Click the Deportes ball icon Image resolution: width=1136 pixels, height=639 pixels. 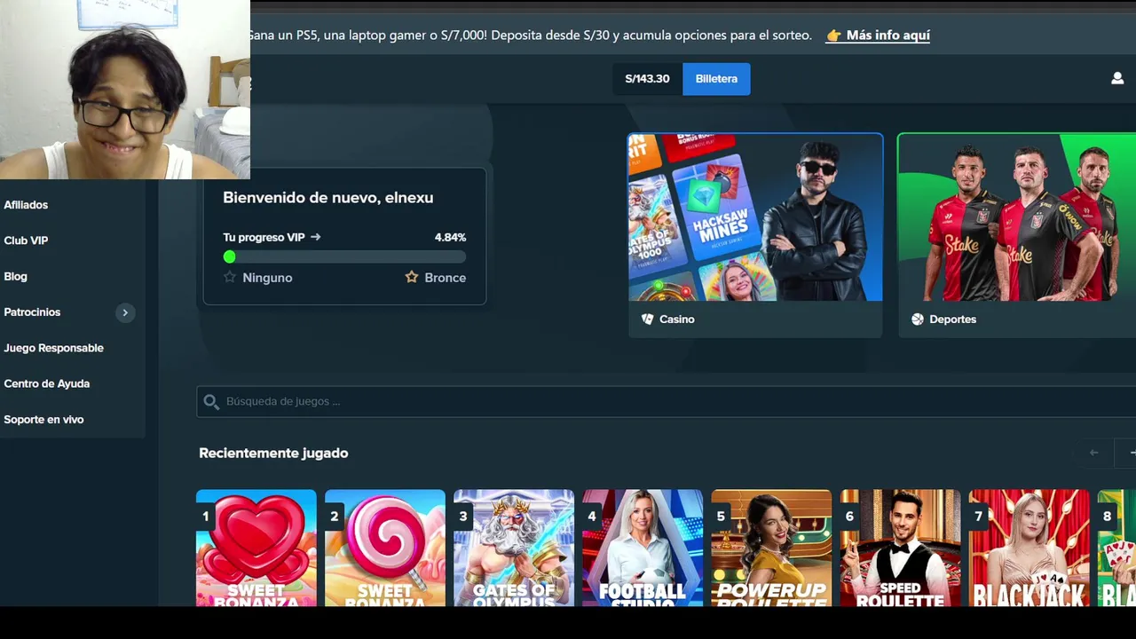pyautogui.click(x=918, y=319)
